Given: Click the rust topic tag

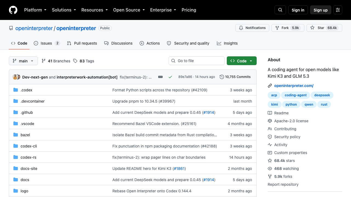Looking at the screenshot, I should pyautogui.click(x=324, y=105).
